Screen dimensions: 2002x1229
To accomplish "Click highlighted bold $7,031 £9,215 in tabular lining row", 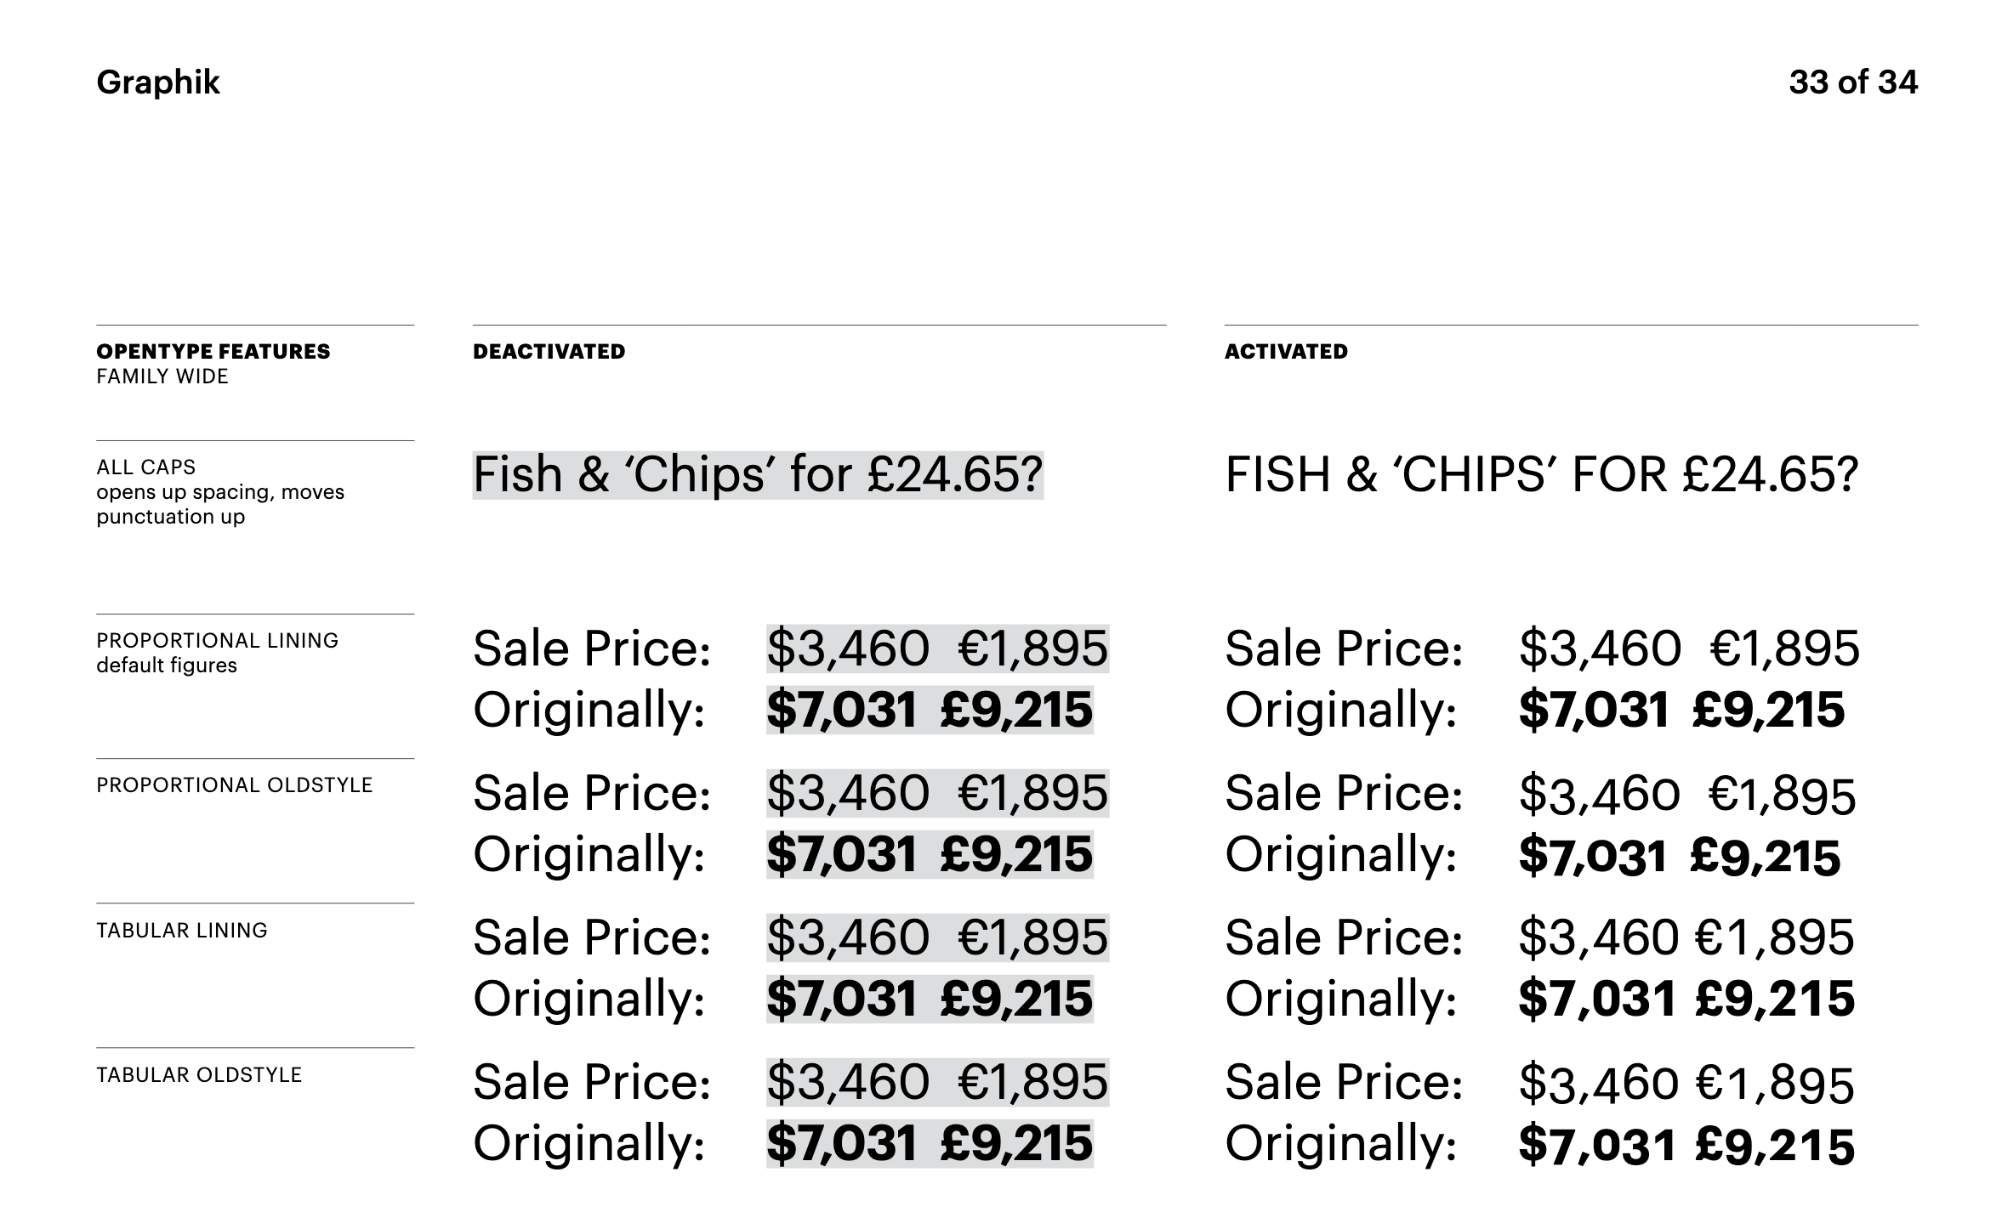I will 930,1000.
